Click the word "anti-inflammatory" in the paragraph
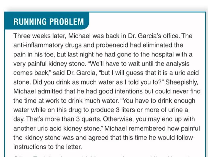Viewport: 208px width, 157px height. click(38, 45)
